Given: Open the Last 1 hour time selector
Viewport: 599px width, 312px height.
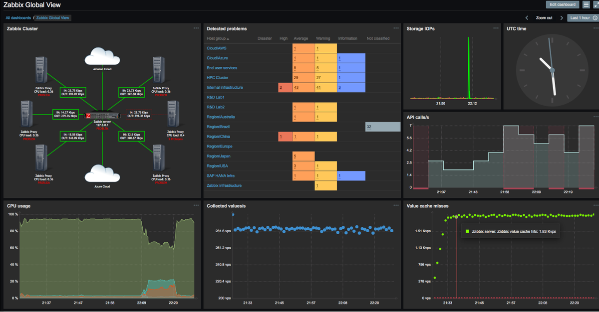Looking at the screenshot, I should pyautogui.click(x=583, y=18).
